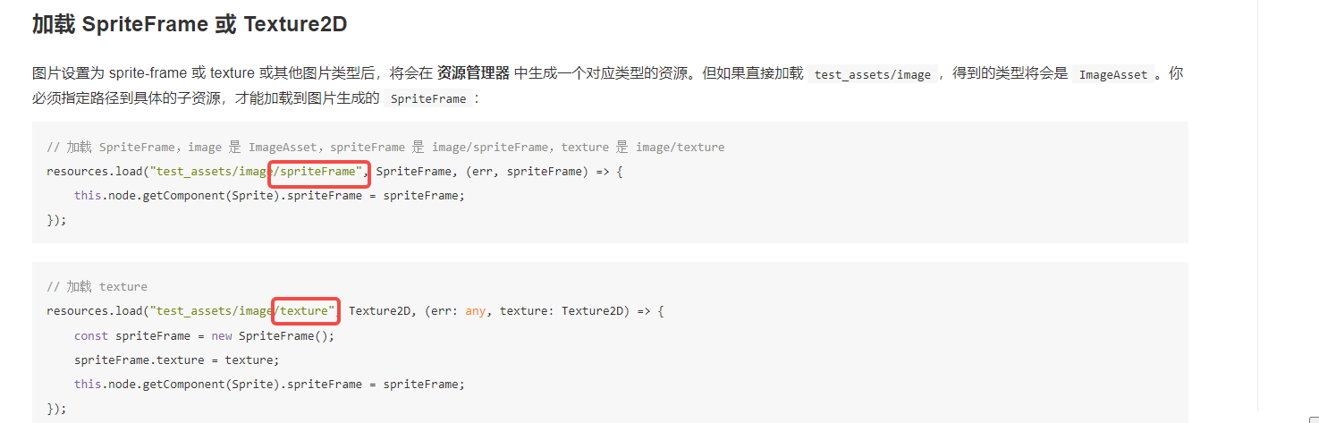
Task: Click the closing }); of first code block
Action: click(x=56, y=219)
